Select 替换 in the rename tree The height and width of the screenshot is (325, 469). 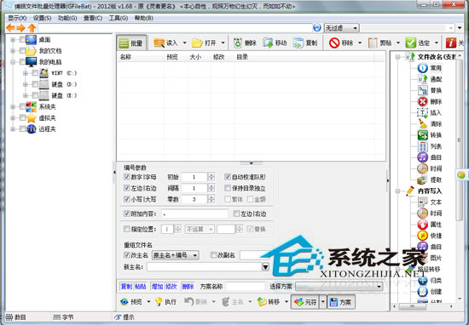pyautogui.click(x=429, y=90)
